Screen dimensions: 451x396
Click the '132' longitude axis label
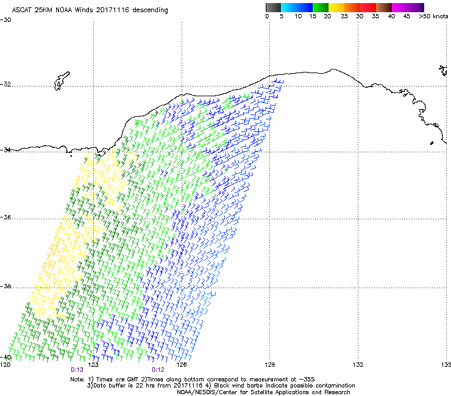click(358, 365)
